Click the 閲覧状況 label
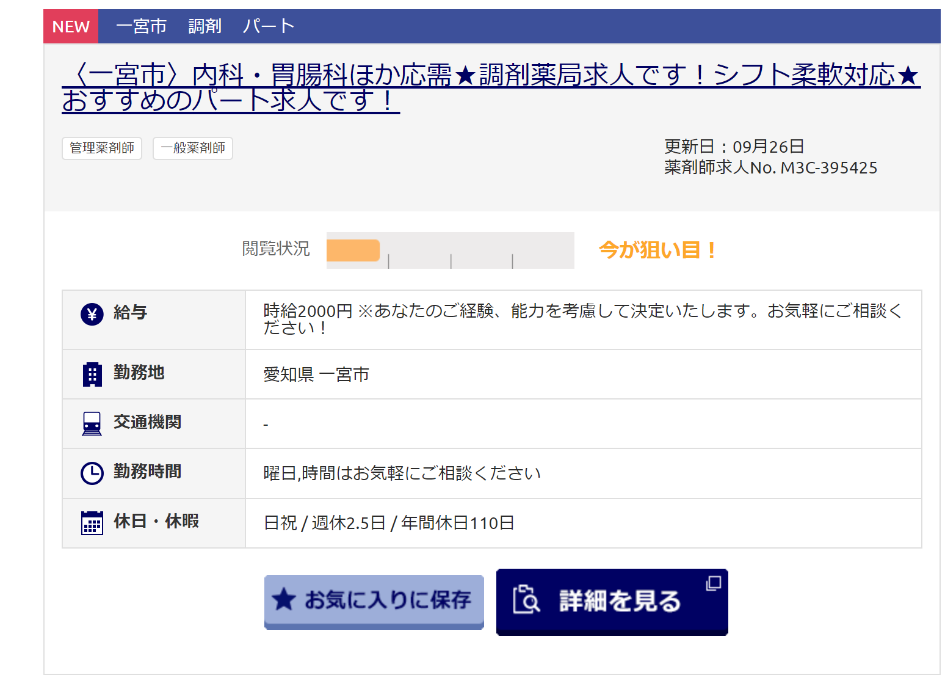Viewport: 945px width, 697px height. coord(276,249)
